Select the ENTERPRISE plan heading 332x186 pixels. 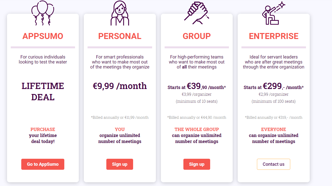(x=273, y=36)
